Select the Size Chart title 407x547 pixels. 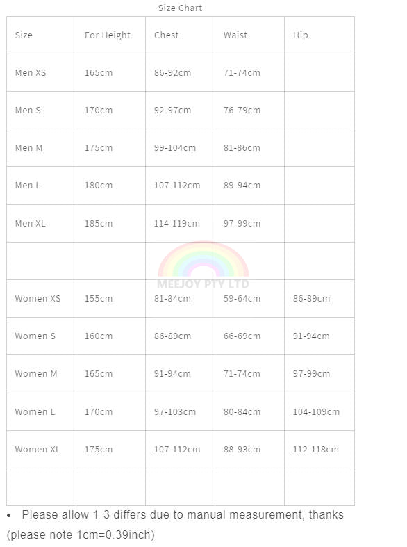pyautogui.click(x=180, y=8)
